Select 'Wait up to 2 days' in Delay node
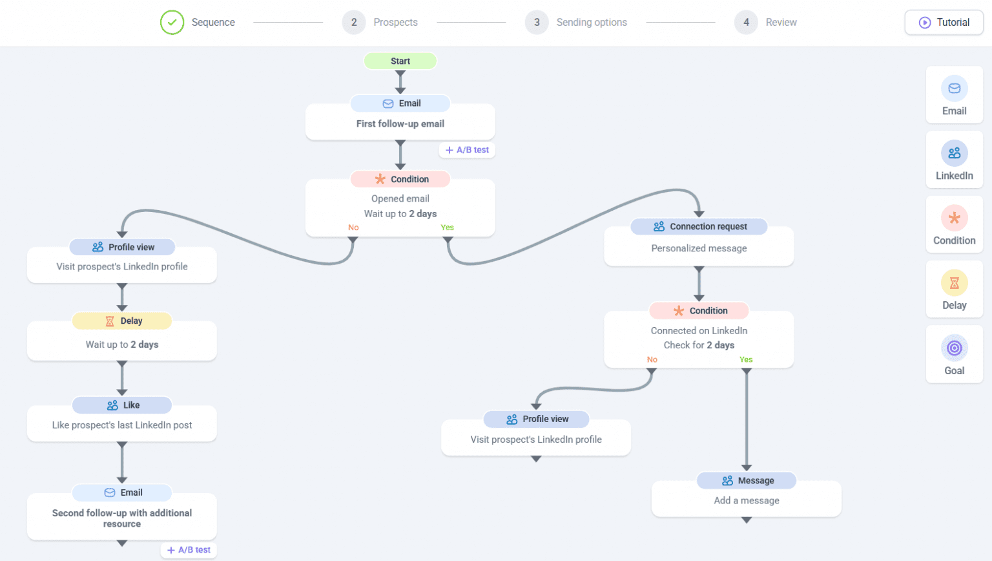The image size is (992, 561). (122, 344)
